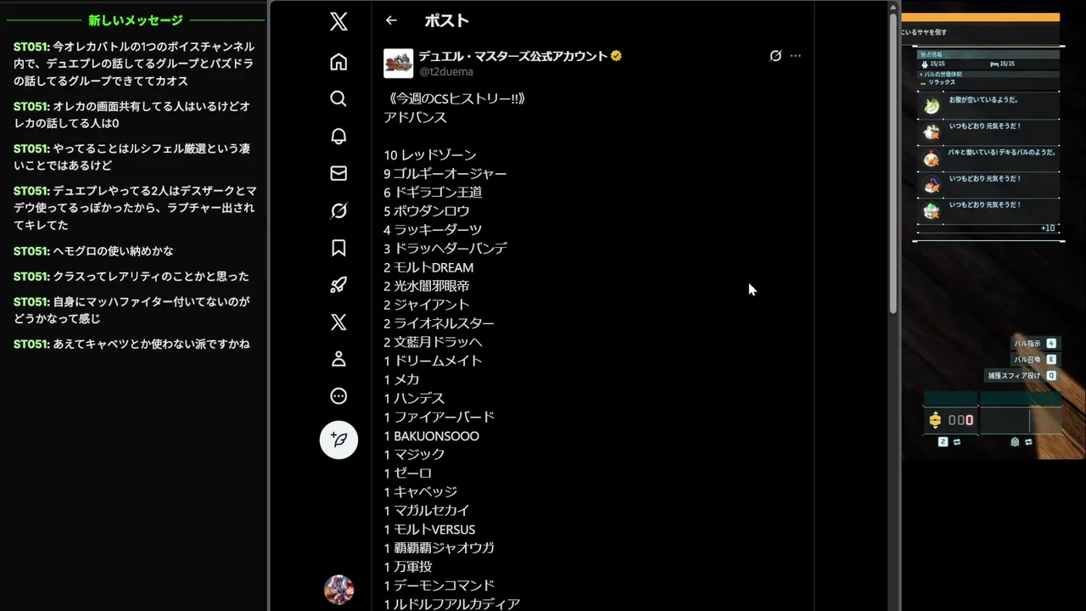Screen dimensions: 1086x611
Task: Click the yellow Pal Sphere icon in HUD
Action: pyautogui.click(x=935, y=420)
